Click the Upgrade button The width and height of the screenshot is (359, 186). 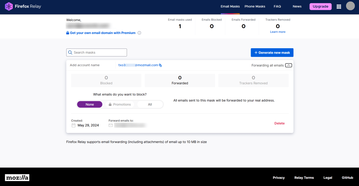[321, 6]
